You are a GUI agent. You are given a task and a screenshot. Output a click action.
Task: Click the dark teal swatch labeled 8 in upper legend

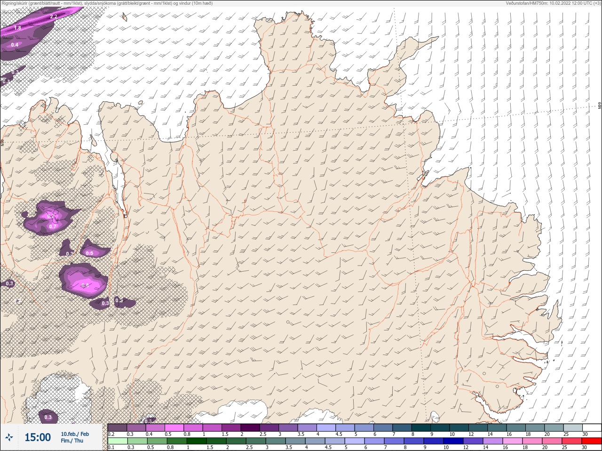click(x=422, y=427)
